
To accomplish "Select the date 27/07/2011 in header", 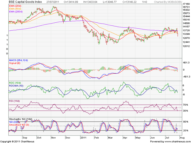I will click(x=53, y=2).
